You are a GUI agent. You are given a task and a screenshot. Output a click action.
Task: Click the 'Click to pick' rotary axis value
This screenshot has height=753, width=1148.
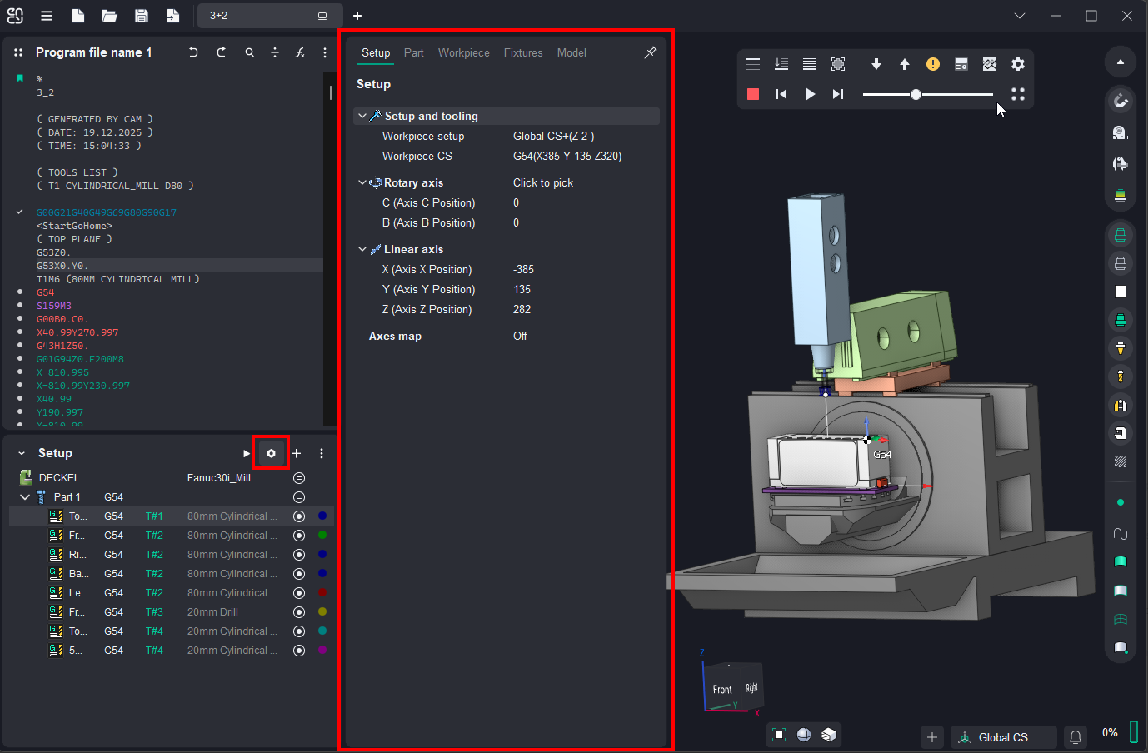[543, 182]
